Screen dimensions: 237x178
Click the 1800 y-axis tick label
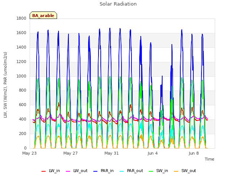pos(21,18)
